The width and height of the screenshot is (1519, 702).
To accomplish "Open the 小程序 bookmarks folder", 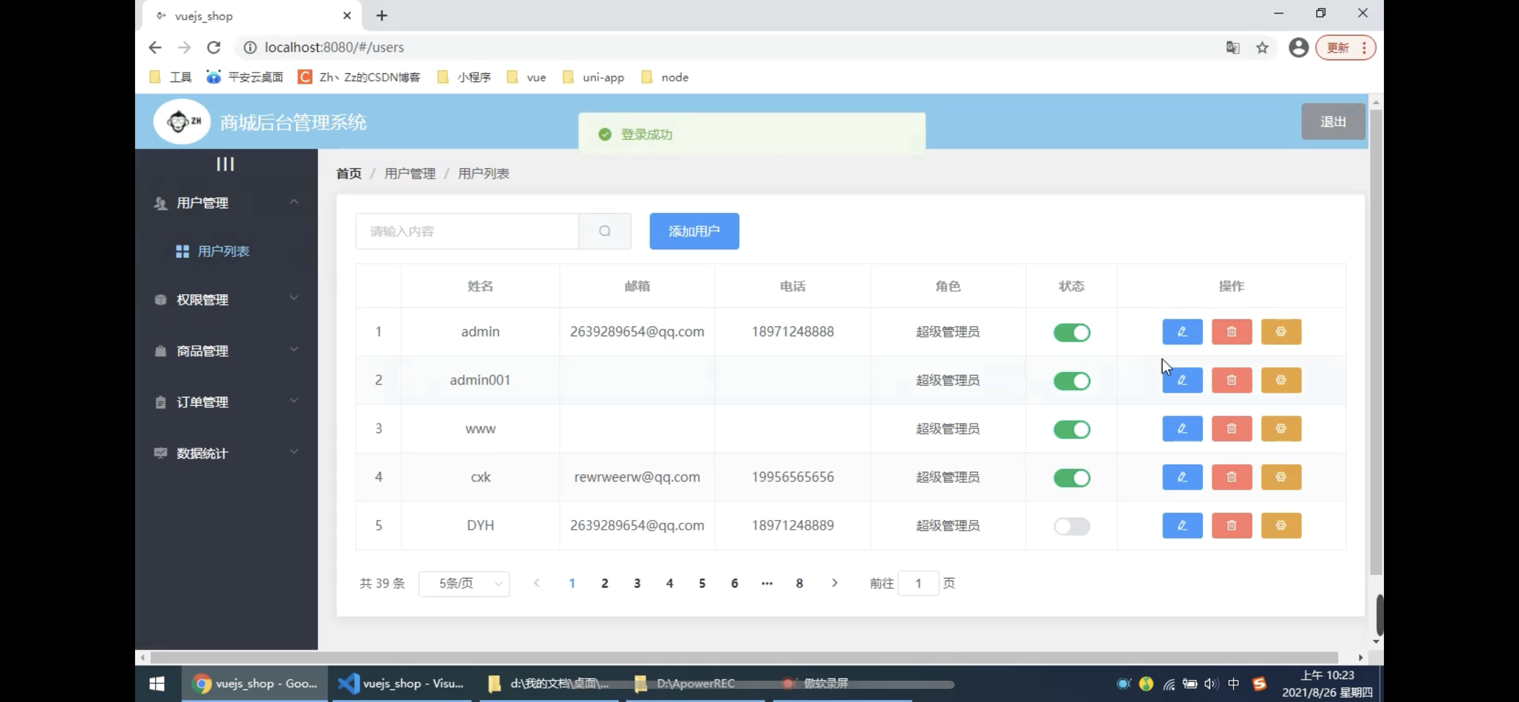I will 465,77.
